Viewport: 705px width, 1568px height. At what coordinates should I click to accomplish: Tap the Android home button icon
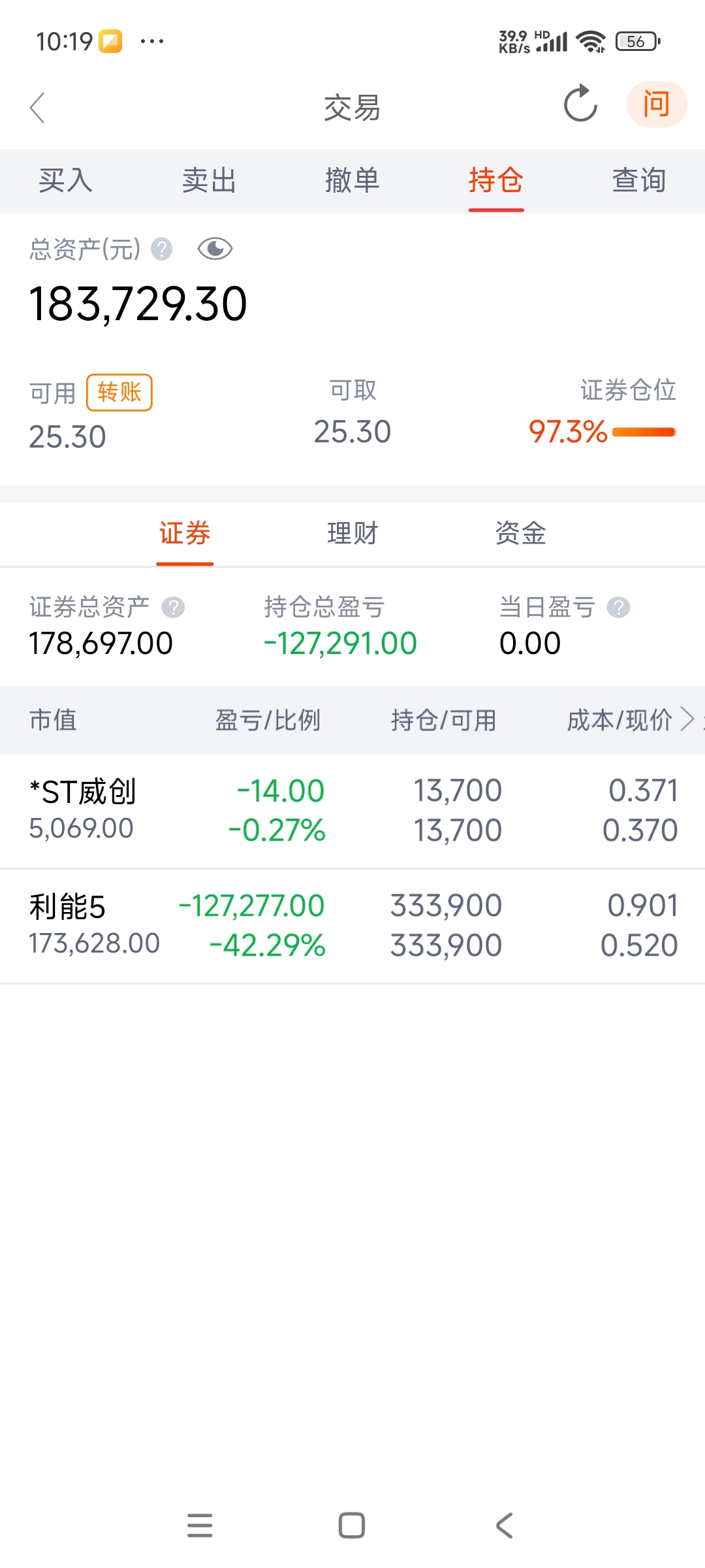coord(352,1526)
